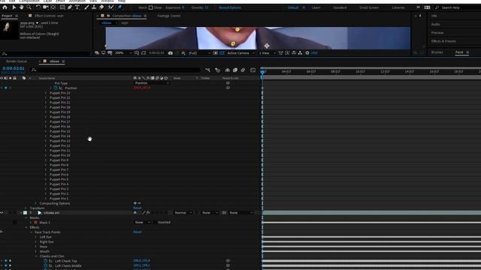This screenshot has width=481, height=270.
Task: Select the Type text tool
Action: 77,7
